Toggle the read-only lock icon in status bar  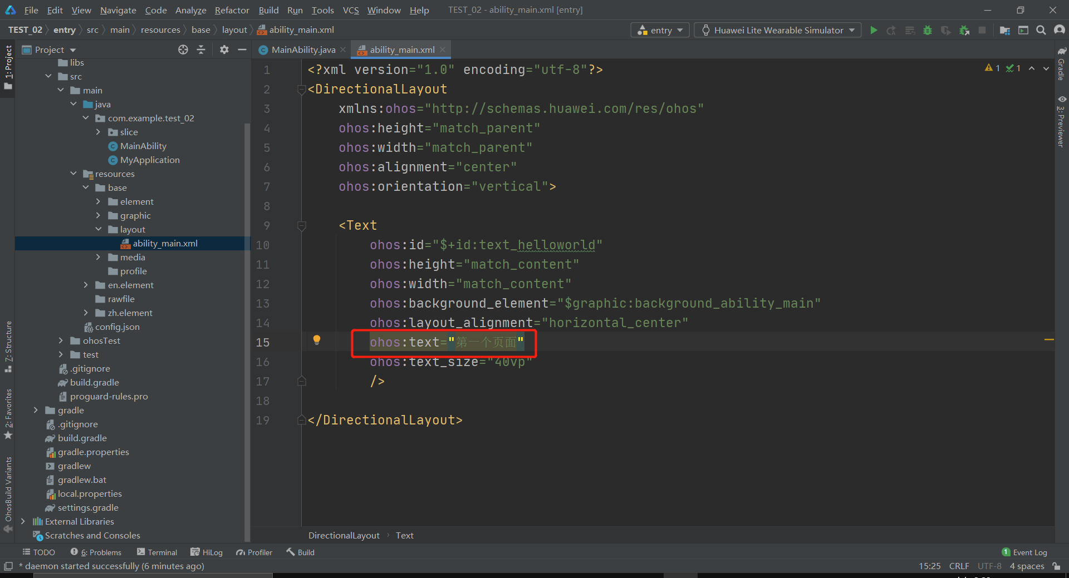1056,566
